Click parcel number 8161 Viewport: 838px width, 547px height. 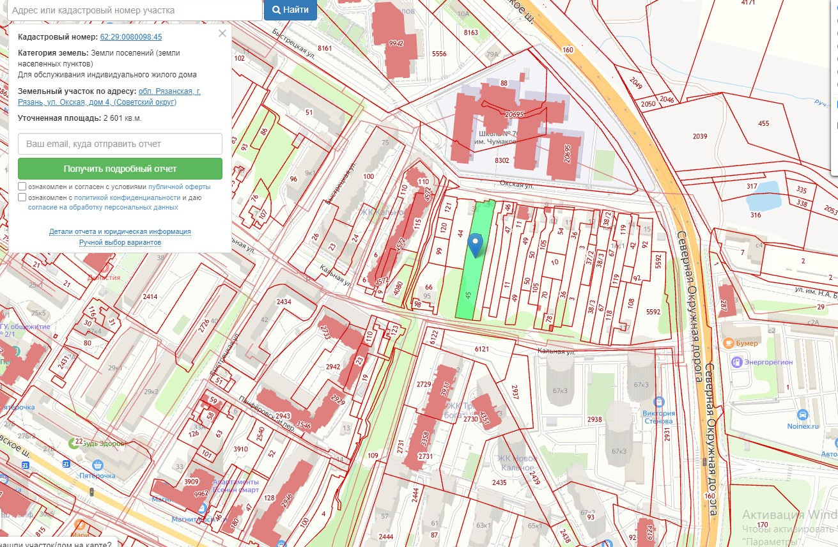pos(325,49)
